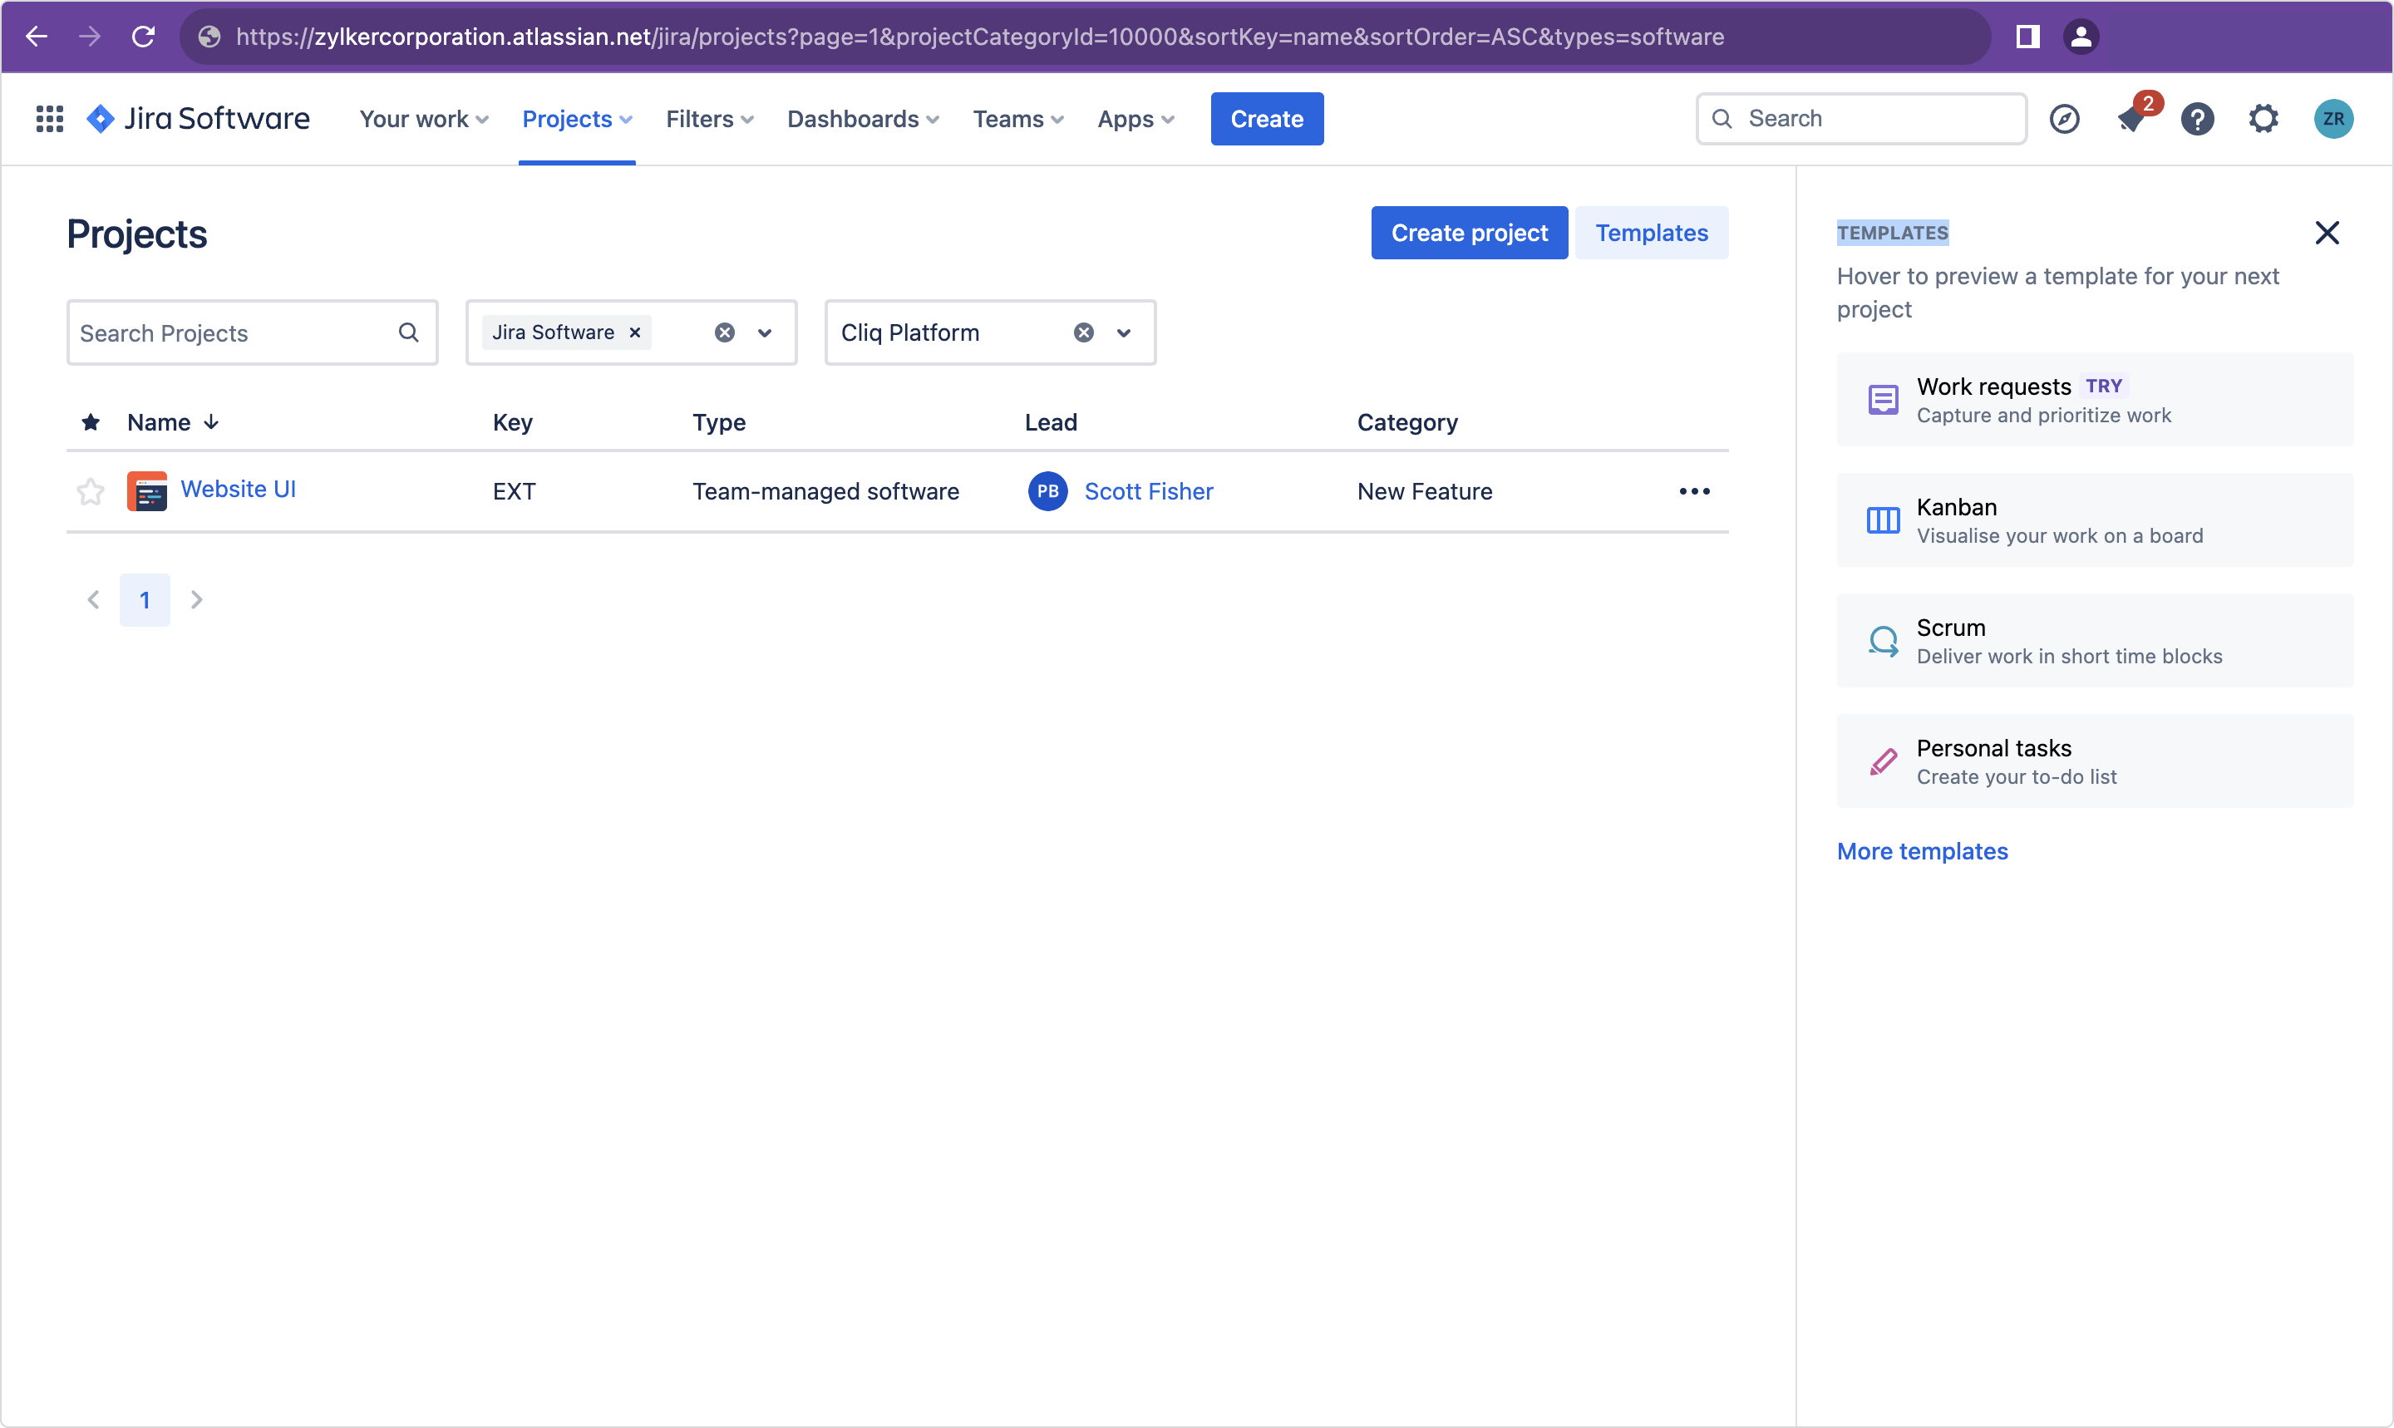
Task: Click the compass discover icon
Action: click(2064, 120)
